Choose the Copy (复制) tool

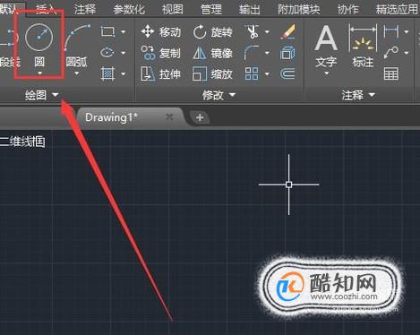pos(161,53)
